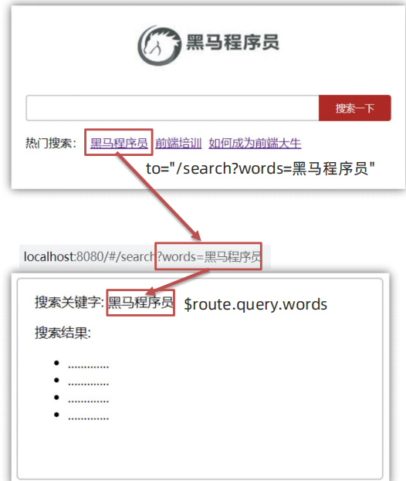This screenshot has width=406, height=481.
Task: Click the fourth dotted search result item
Action: pos(88,418)
